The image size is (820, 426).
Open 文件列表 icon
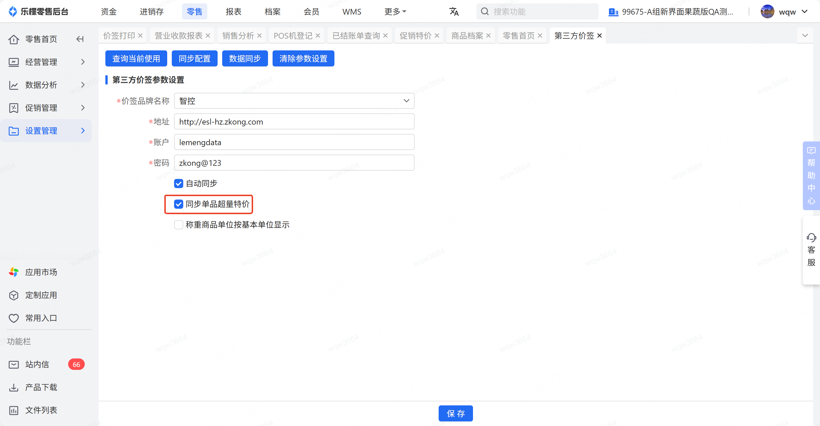point(14,411)
